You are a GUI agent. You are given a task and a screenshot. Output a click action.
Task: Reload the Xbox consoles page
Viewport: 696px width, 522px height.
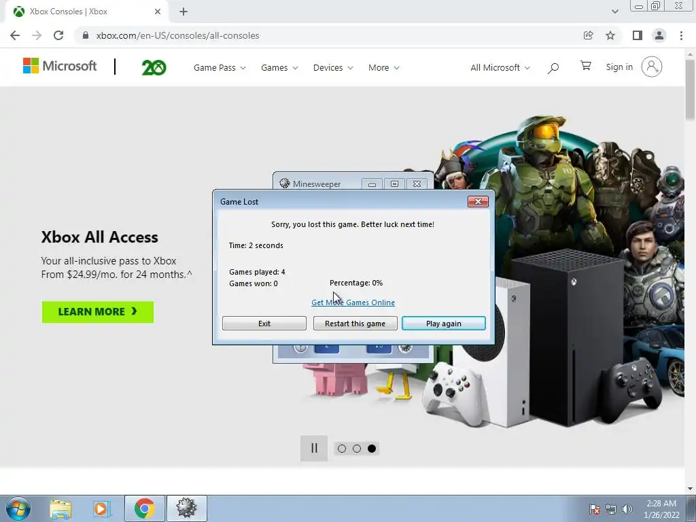click(58, 35)
